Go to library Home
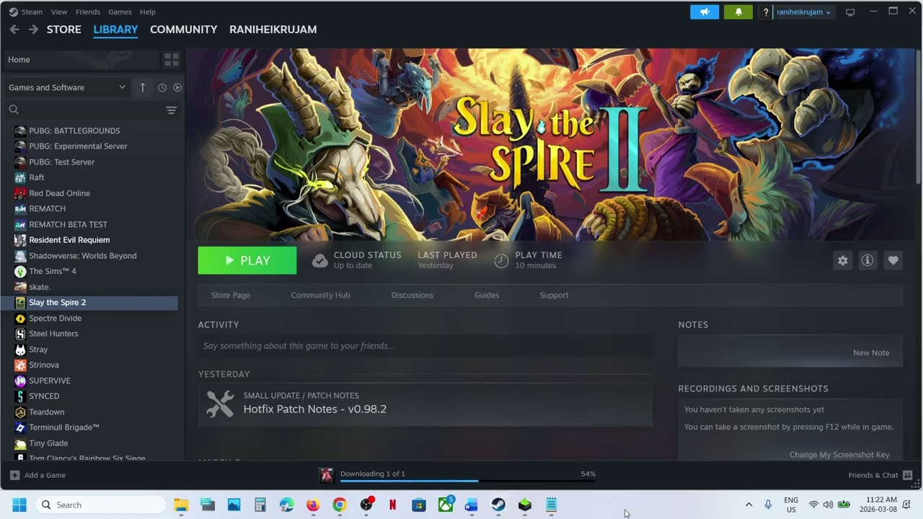This screenshot has width=923, height=519. pos(81,59)
